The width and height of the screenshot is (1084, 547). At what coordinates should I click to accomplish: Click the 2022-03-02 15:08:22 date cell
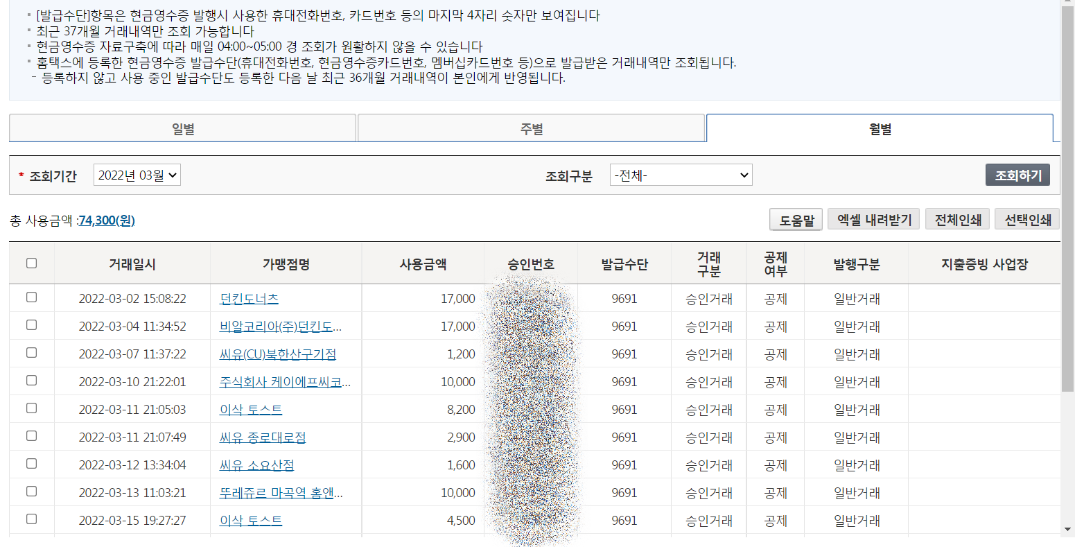click(132, 299)
